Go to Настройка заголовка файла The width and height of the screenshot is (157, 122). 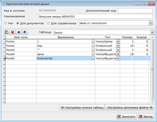tap(130, 107)
